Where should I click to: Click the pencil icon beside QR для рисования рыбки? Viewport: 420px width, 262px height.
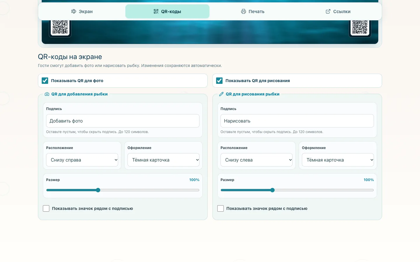[x=221, y=94]
